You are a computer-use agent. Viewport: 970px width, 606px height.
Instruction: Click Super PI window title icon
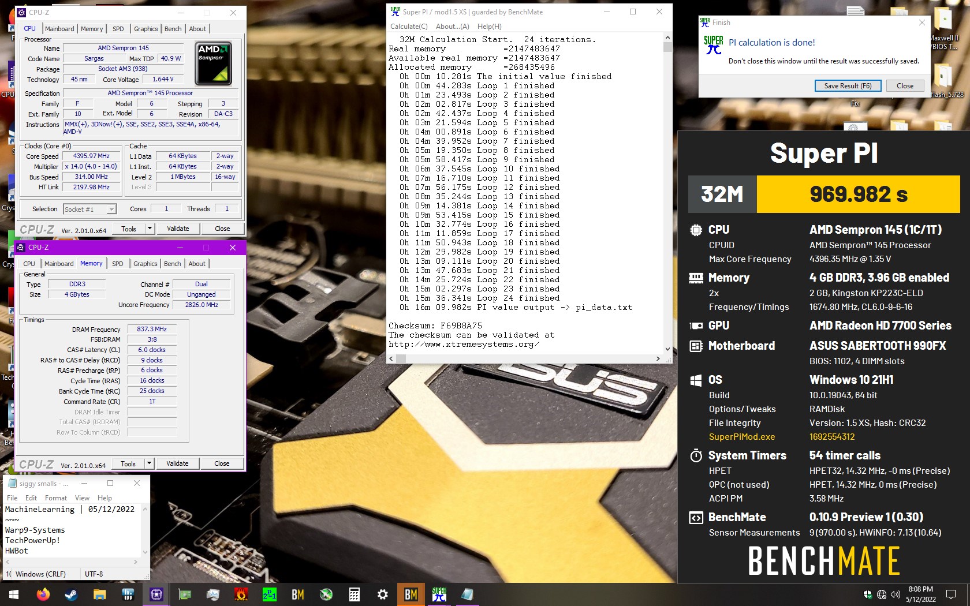pos(396,12)
